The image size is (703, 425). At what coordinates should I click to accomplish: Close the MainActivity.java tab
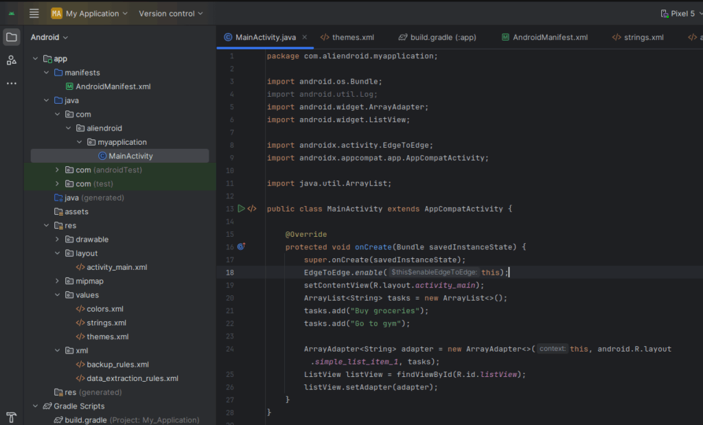click(x=304, y=37)
